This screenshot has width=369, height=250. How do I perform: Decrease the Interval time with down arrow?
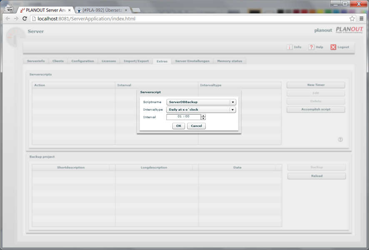pos(203,119)
